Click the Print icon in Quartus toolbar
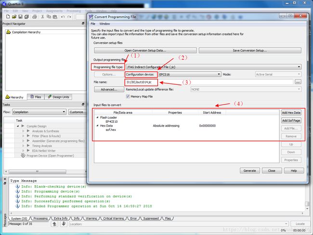The width and height of the screenshot is (313, 235). 35,17
